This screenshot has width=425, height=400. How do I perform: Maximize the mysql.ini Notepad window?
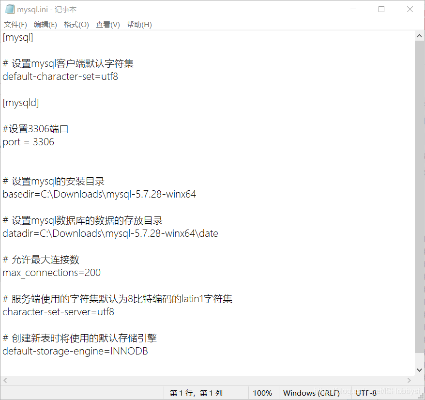click(x=381, y=9)
